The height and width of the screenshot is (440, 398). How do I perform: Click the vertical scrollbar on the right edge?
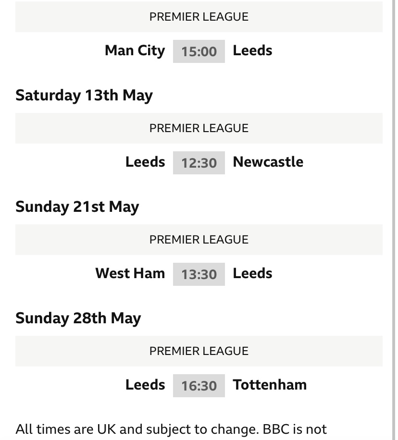394,220
